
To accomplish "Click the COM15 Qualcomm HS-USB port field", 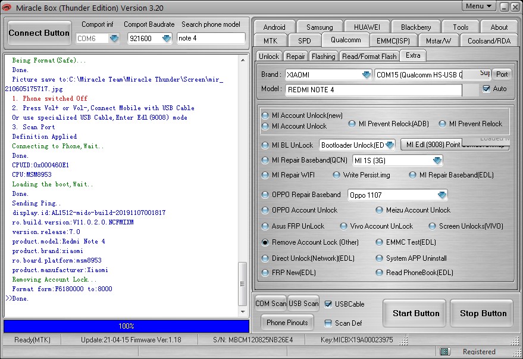I will pos(418,75).
